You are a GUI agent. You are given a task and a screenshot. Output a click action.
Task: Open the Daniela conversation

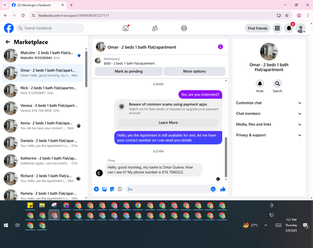coord(43,143)
